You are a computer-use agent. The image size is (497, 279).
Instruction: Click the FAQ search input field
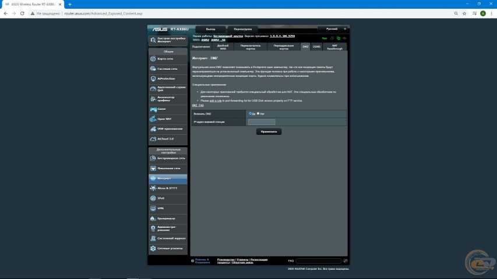point(319,261)
